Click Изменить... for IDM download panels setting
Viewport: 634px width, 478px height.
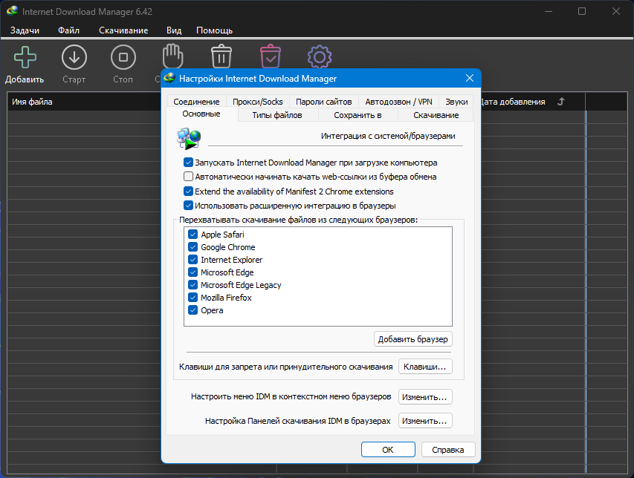pos(425,421)
